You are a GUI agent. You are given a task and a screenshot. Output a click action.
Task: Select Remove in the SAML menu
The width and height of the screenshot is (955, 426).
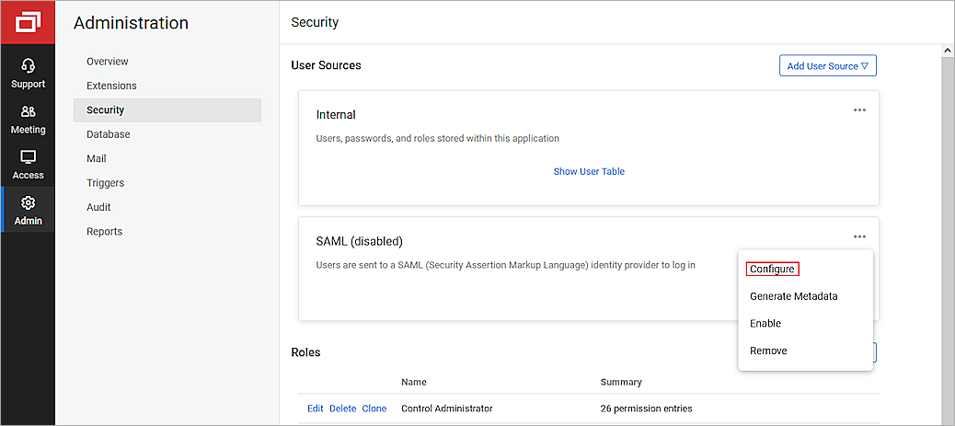(x=768, y=351)
